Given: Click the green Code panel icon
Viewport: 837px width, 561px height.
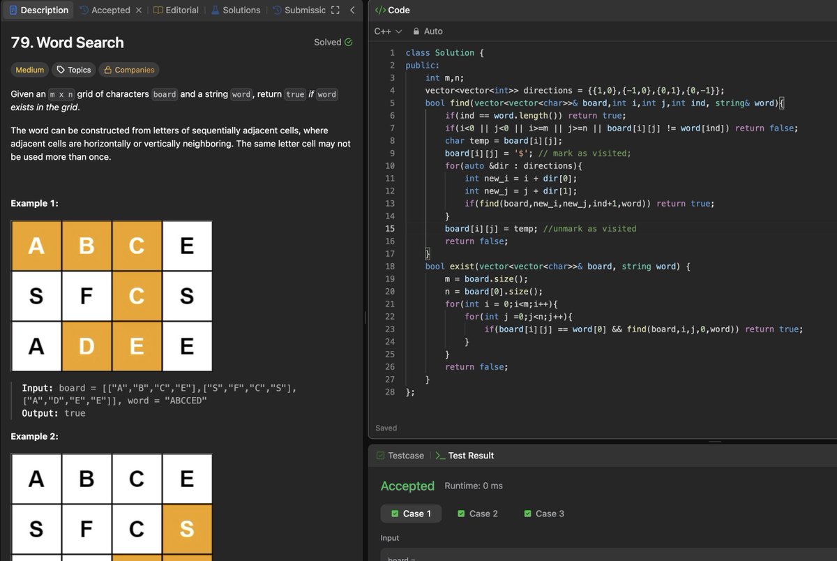Looking at the screenshot, I should (380, 10).
